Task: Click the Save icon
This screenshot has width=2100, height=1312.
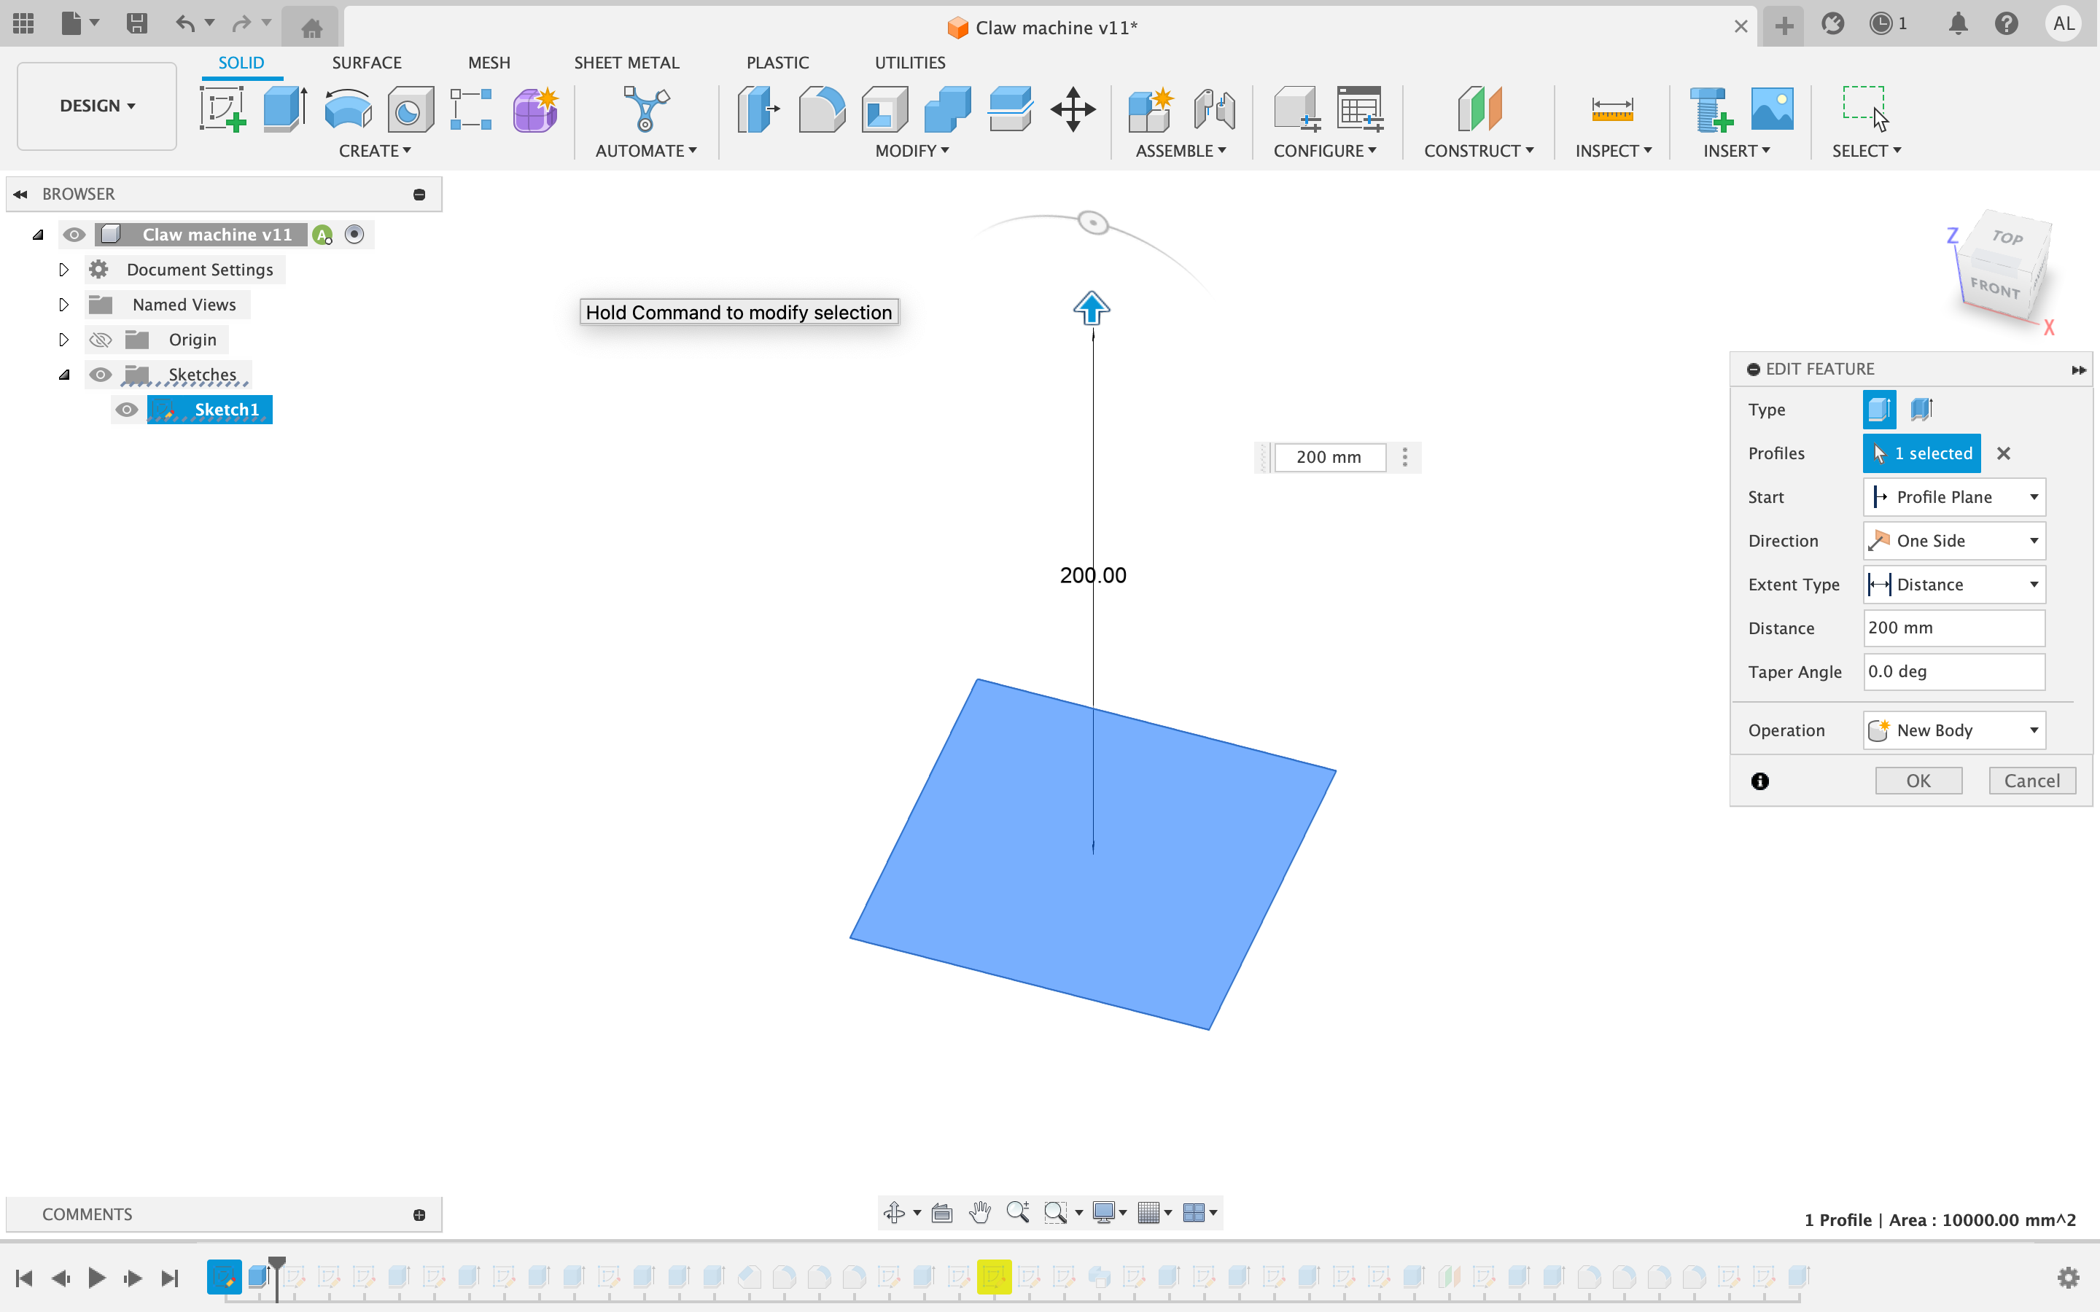Action: point(136,23)
